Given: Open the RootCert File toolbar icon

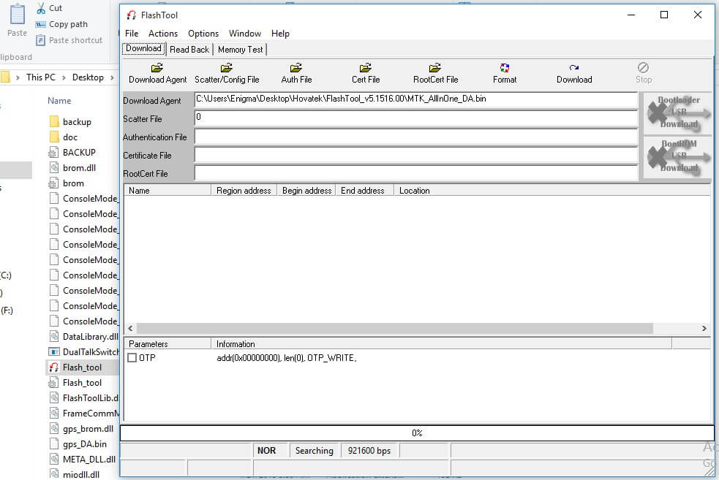Looking at the screenshot, I should tap(435, 73).
